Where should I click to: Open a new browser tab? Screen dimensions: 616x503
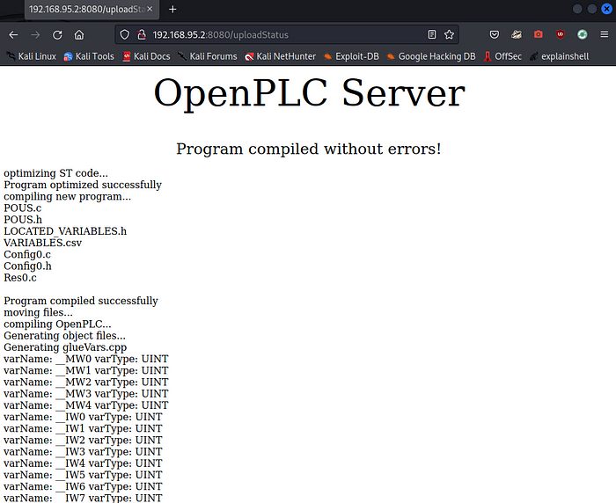(x=172, y=9)
